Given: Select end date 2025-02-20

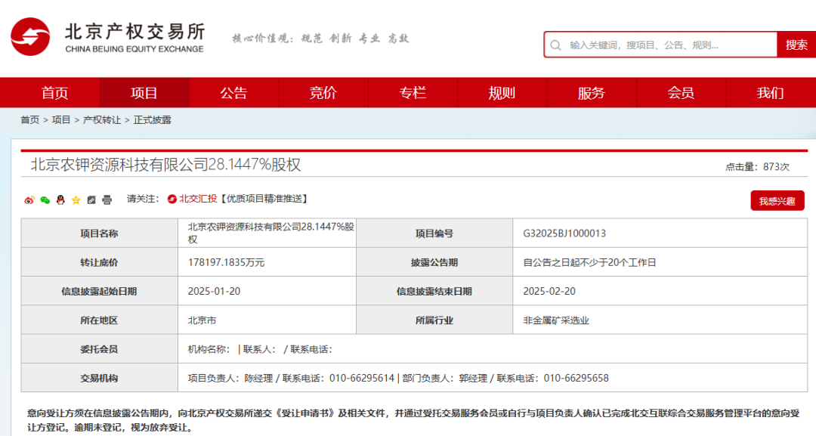Looking at the screenshot, I should [x=549, y=292].
